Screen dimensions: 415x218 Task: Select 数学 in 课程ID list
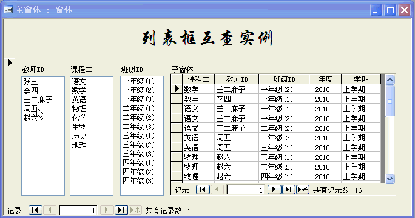79,90
